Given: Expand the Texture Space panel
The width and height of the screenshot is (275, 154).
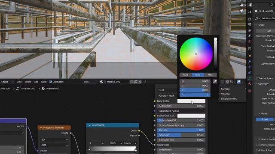Looking at the screenshot, I should pos(265,78).
